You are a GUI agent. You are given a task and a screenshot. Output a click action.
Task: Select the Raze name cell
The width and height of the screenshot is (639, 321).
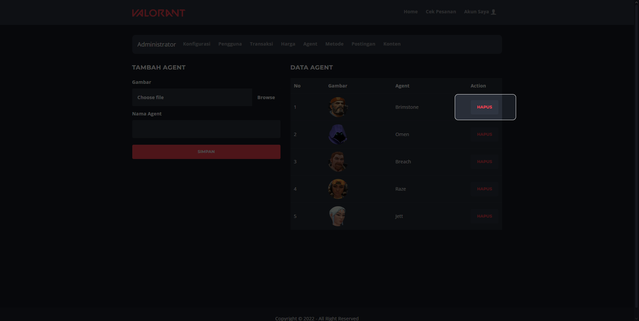(400, 189)
